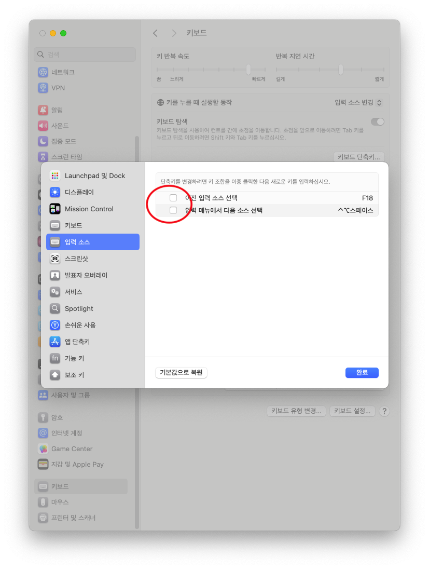This screenshot has width=429, height=569.
Task: Click the 알림 bell icon
Action: click(43, 110)
